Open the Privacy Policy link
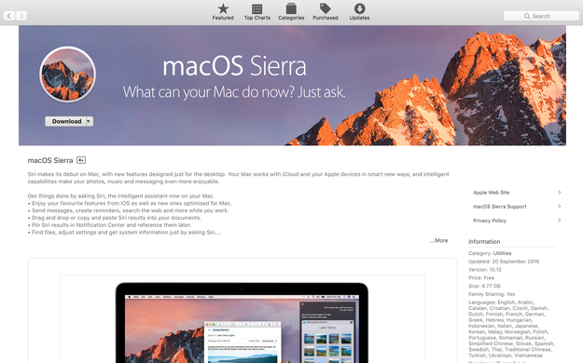 point(490,221)
